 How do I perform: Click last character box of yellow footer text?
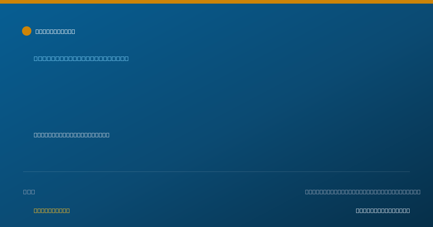coord(68,210)
